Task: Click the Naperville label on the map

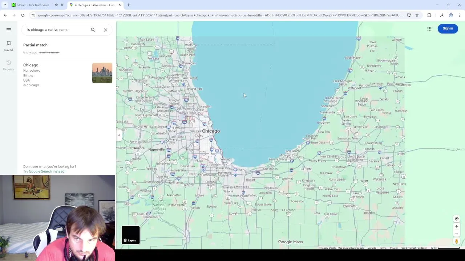Action: tap(157, 149)
